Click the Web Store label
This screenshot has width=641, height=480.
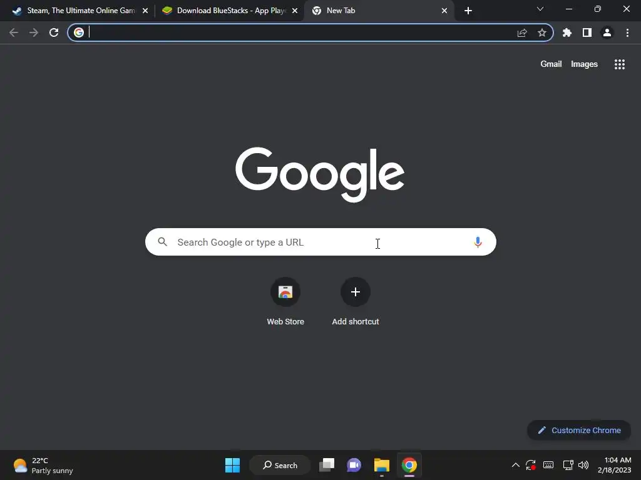pos(285,322)
